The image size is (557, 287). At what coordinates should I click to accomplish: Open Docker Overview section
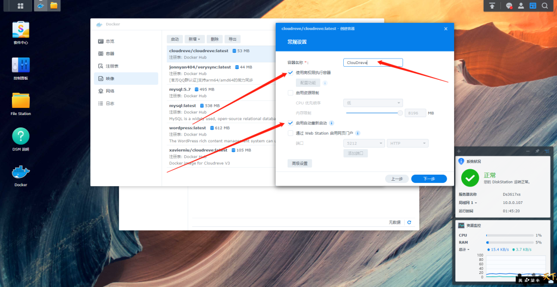(126, 41)
